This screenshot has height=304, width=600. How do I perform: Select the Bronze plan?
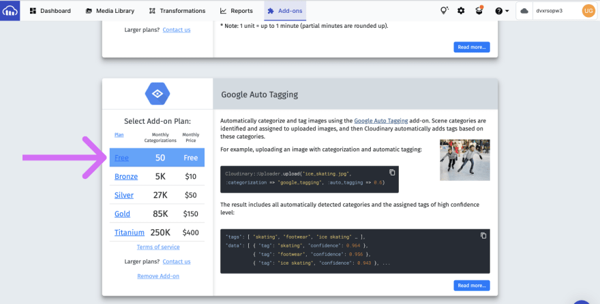click(x=126, y=176)
